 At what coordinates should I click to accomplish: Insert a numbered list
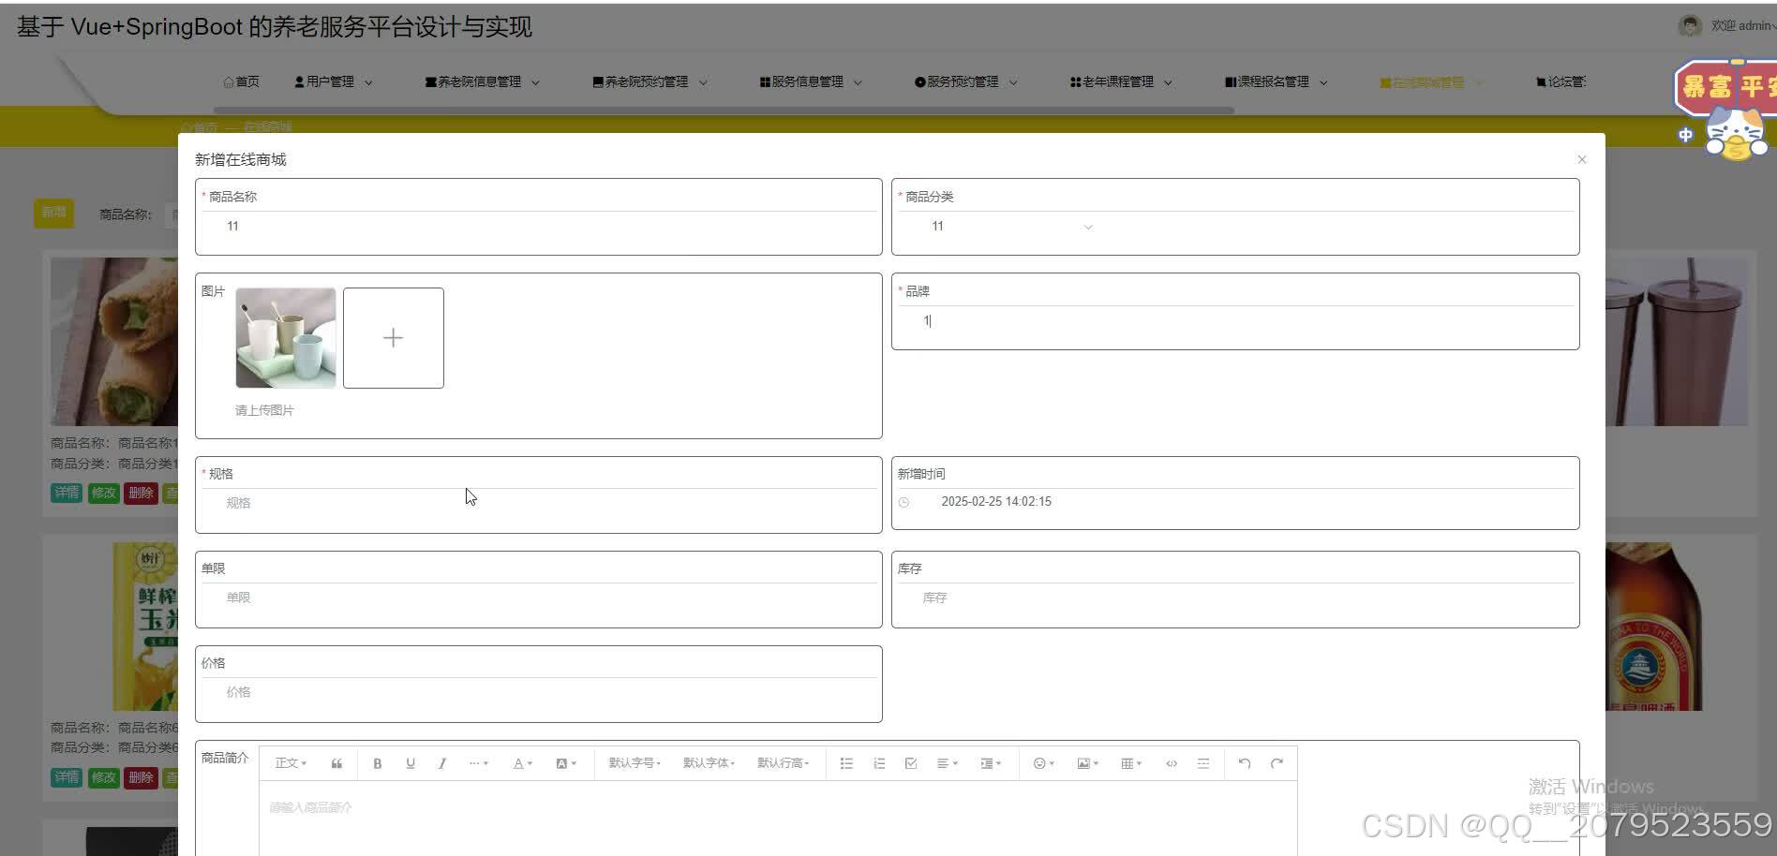(879, 763)
